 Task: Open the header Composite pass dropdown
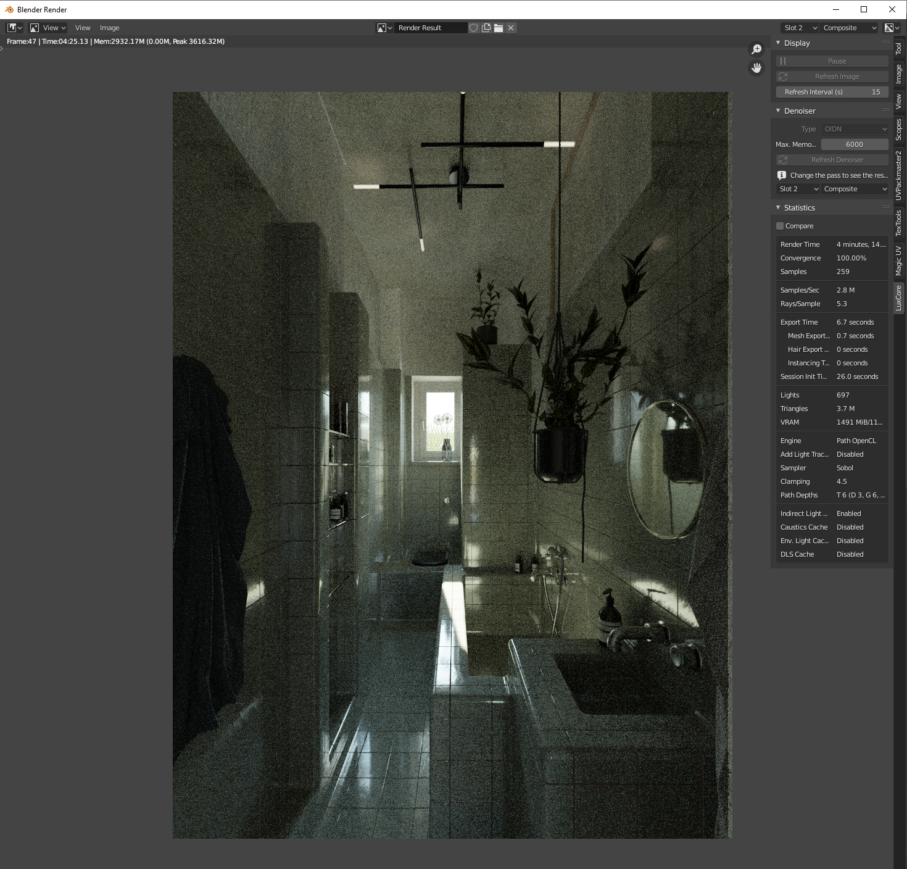click(x=849, y=28)
